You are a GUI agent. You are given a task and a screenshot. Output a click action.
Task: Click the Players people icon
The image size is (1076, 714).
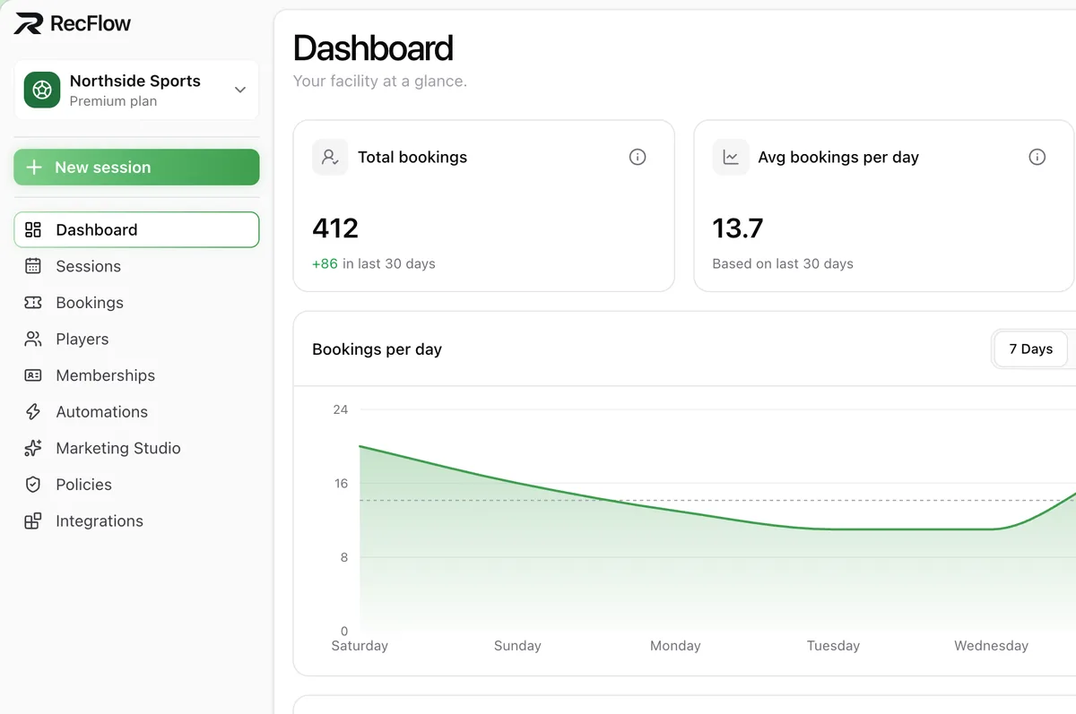coord(33,339)
